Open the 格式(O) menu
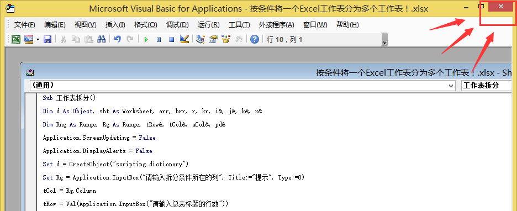This screenshot has width=517, height=211. 145,25
